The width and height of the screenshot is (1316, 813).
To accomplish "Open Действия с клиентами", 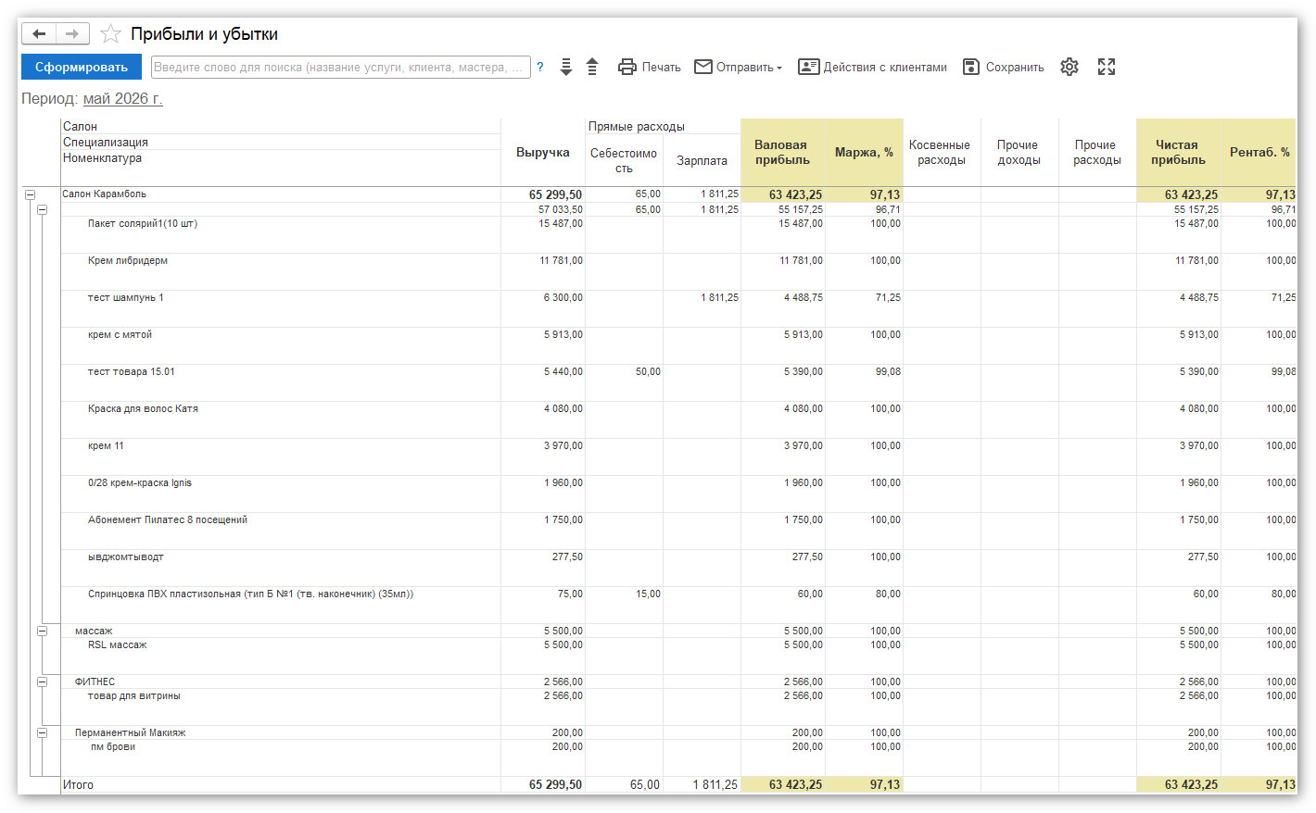I will [873, 67].
